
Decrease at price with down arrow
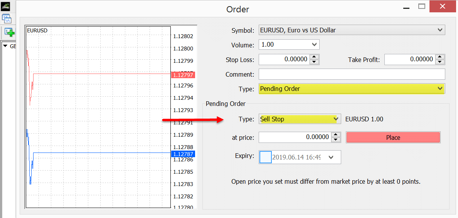click(x=336, y=139)
